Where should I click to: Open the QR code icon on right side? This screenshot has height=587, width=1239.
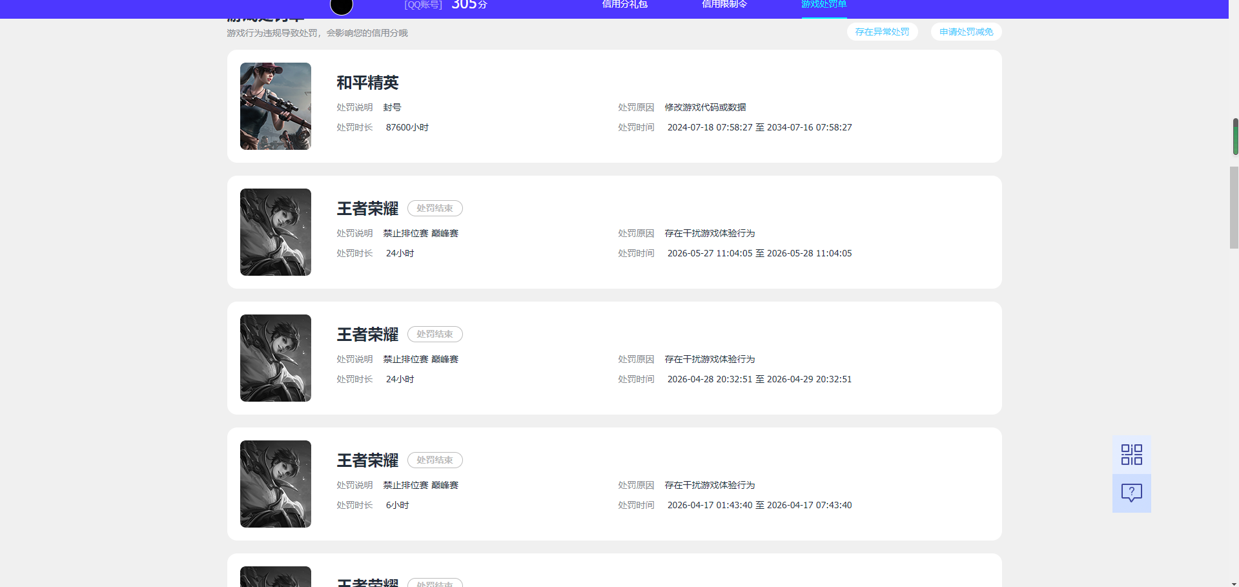[x=1131, y=455]
